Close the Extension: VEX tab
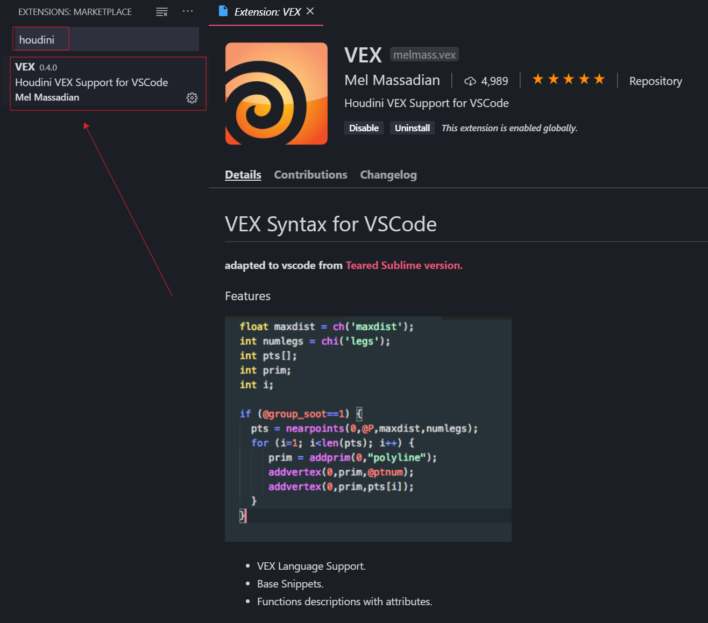The height and width of the screenshot is (623, 708). pyautogui.click(x=310, y=11)
